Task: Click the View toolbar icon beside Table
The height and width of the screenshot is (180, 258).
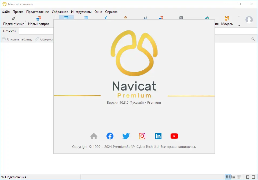Action: (86, 18)
